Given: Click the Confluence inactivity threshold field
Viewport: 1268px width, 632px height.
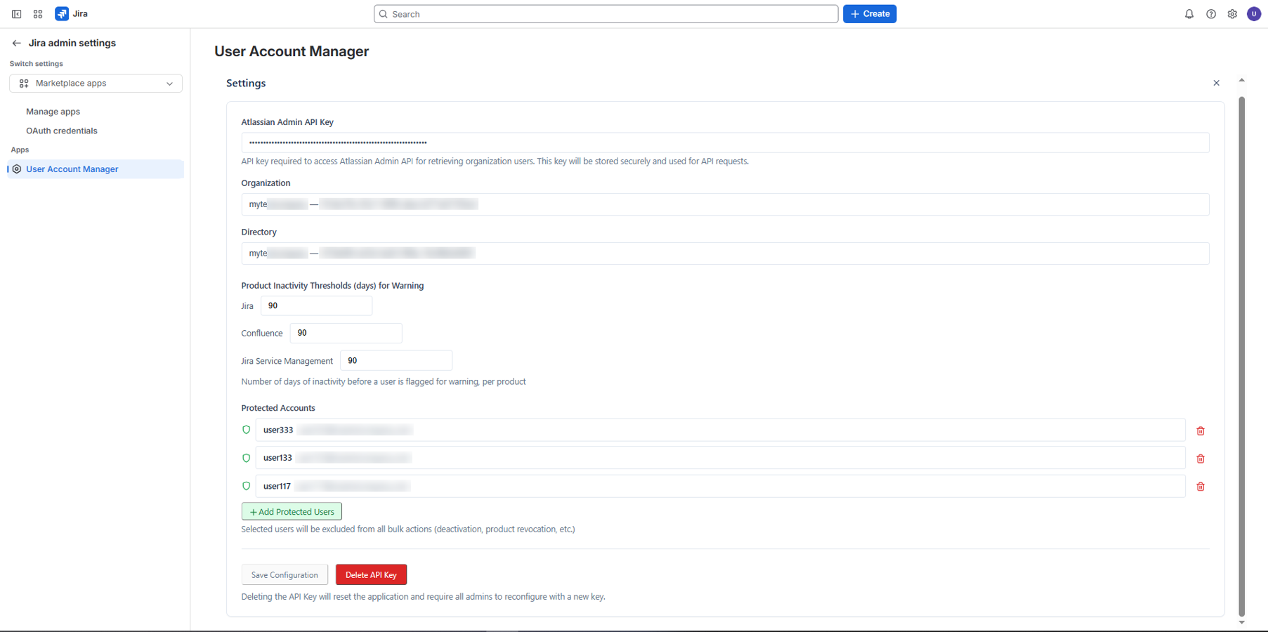Looking at the screenshot, I should click(x=346, y=333).
